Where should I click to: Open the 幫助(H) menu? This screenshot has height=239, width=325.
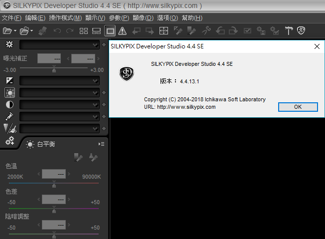(192, 18)
